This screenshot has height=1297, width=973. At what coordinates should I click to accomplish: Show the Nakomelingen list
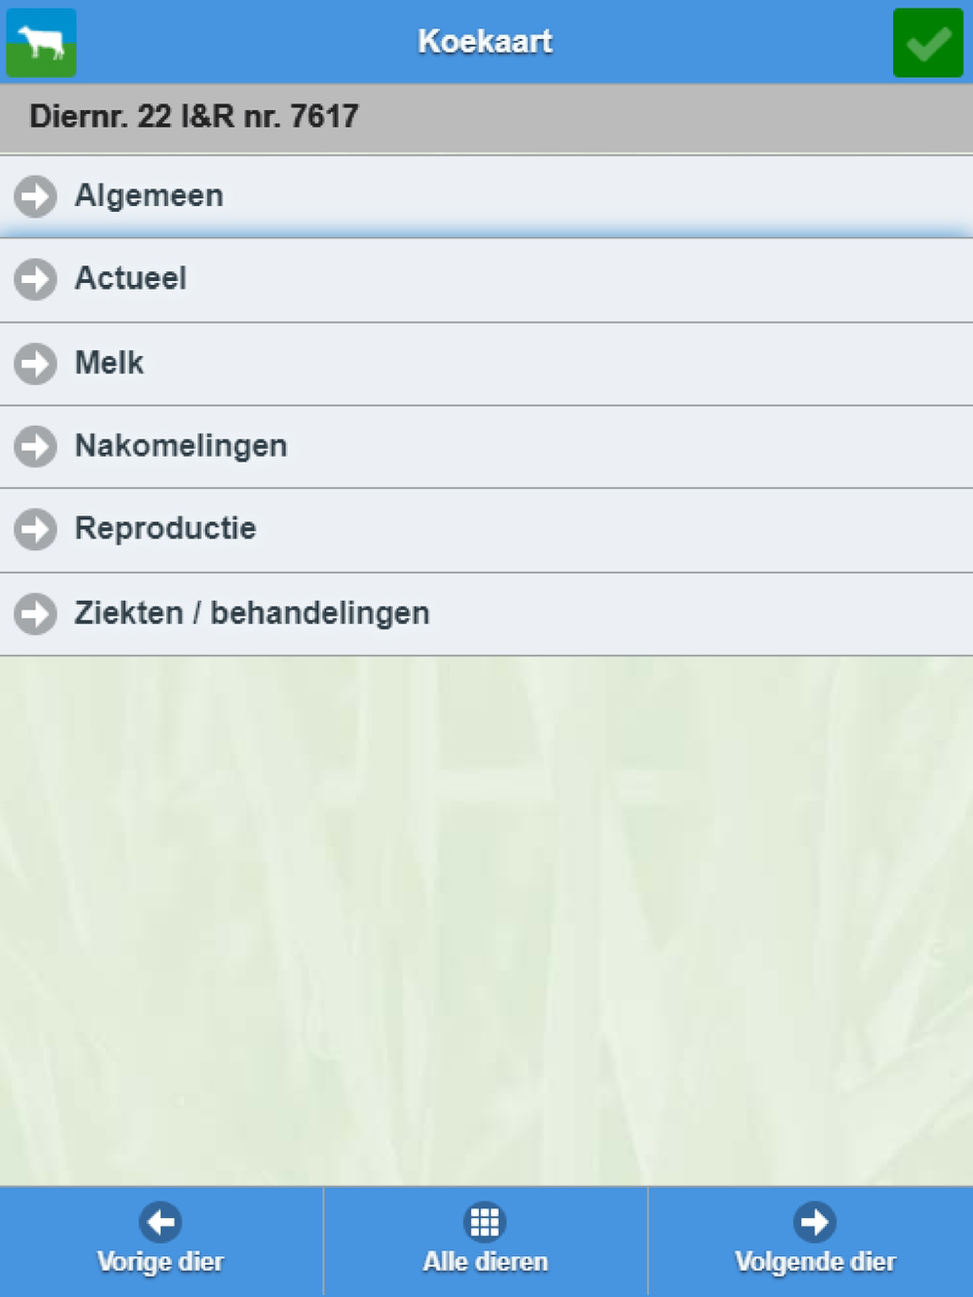(x=181, y=446)
